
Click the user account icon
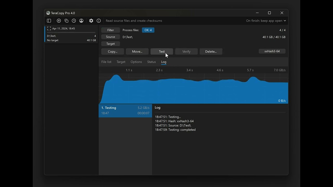[x=81, y=21]
